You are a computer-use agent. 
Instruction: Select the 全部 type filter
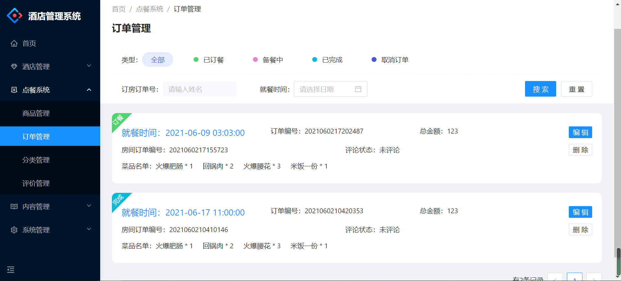[158, 60]
